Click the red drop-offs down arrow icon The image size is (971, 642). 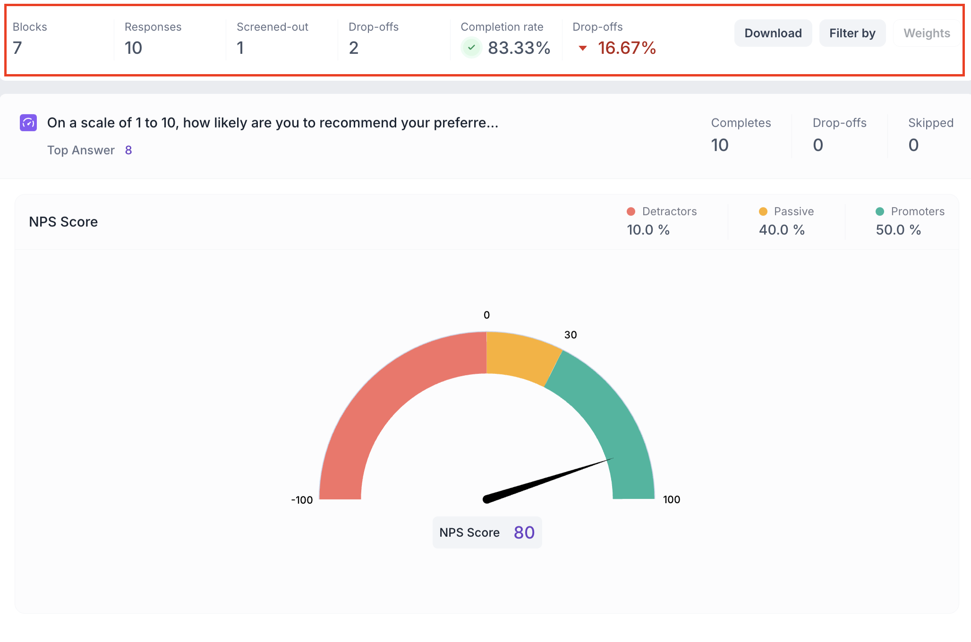tap(583, 48)
